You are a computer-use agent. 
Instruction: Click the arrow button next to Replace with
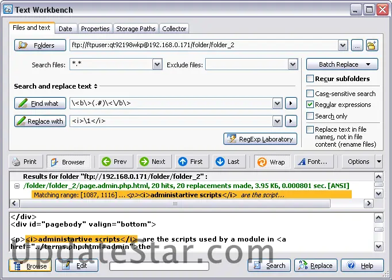click(x=291, y=121)
